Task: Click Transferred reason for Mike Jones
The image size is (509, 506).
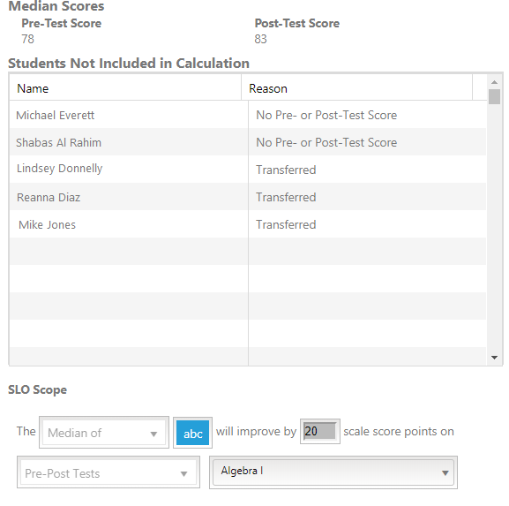Action: 286,224
